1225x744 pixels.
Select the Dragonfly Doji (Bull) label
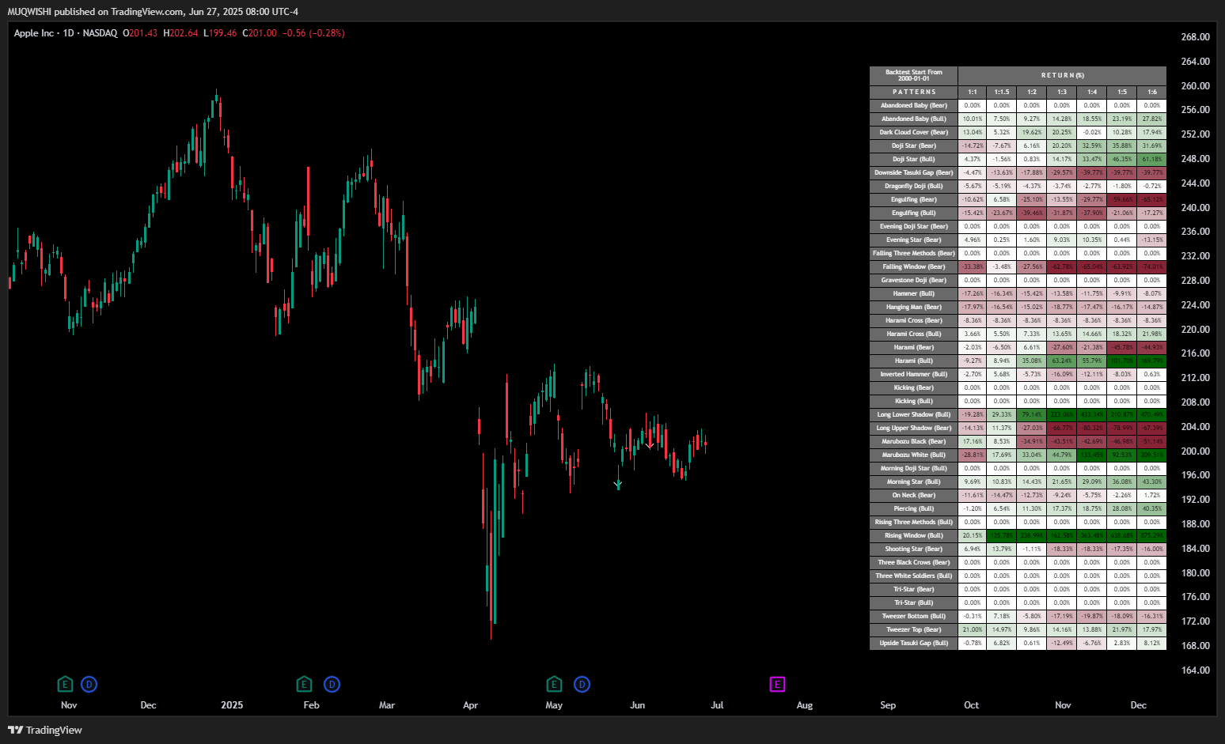point(914,187)
